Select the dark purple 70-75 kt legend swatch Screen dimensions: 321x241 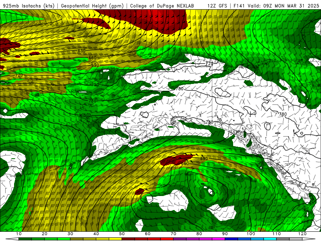tap(180, 239)
